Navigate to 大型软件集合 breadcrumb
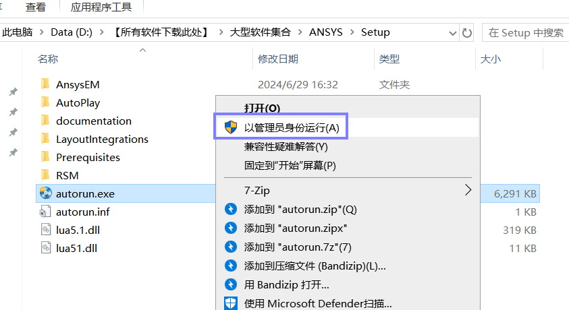569x310 pixels. click(x=260, y=32)
